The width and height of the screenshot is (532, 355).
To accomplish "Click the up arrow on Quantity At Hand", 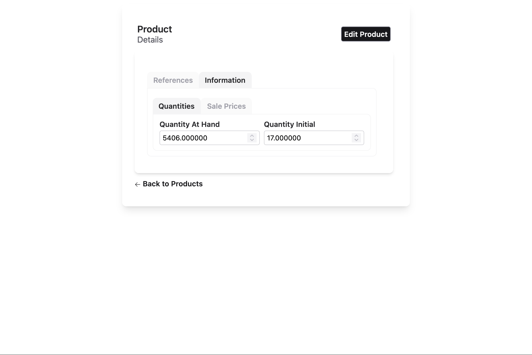I will (252, 135).
